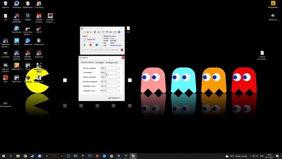Image resolution: width=282 pixels, height=159 pixels.
Task: Clear the Привязка к окну hotkey with x
Action: click(119, 87)
